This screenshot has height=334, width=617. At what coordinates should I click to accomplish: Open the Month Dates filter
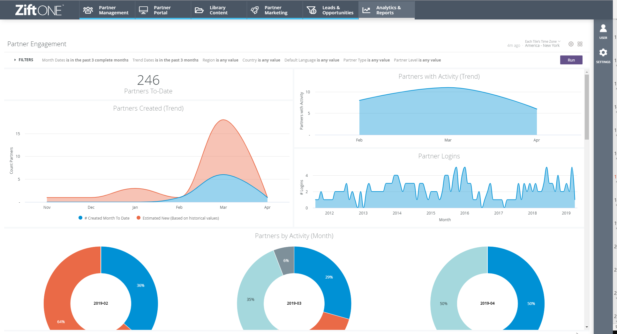(85, 60)
